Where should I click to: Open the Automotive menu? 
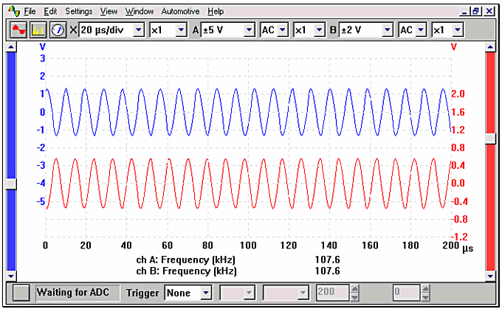point(180,12)
